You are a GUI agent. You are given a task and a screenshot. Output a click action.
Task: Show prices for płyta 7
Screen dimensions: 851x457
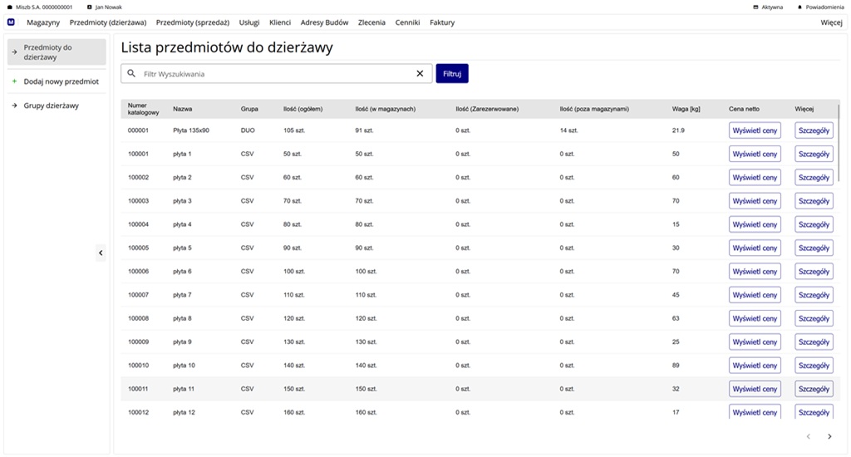(x=755, y=295)
